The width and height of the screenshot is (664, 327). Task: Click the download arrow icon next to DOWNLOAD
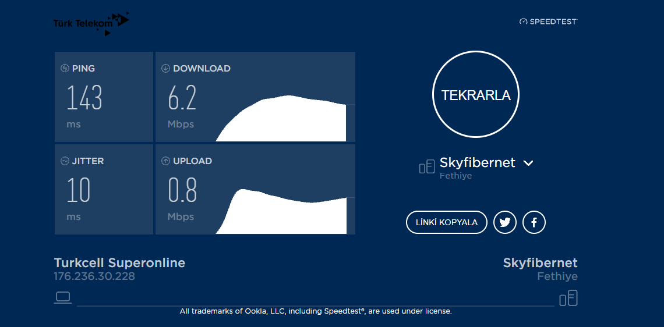pyautogui.click(x=165, y=68)
